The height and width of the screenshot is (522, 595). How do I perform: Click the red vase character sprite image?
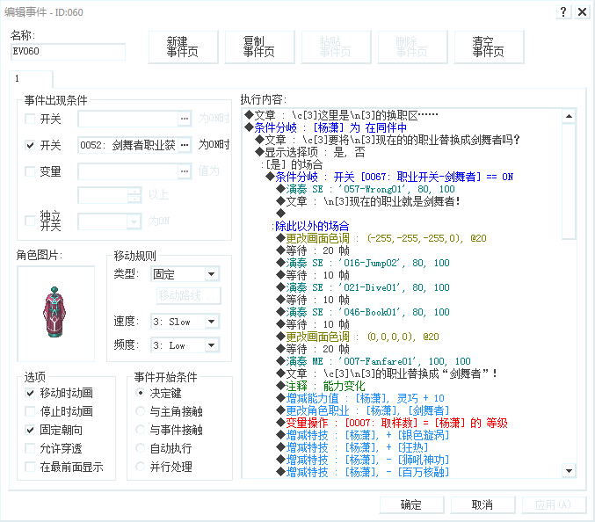coord(54,312)
